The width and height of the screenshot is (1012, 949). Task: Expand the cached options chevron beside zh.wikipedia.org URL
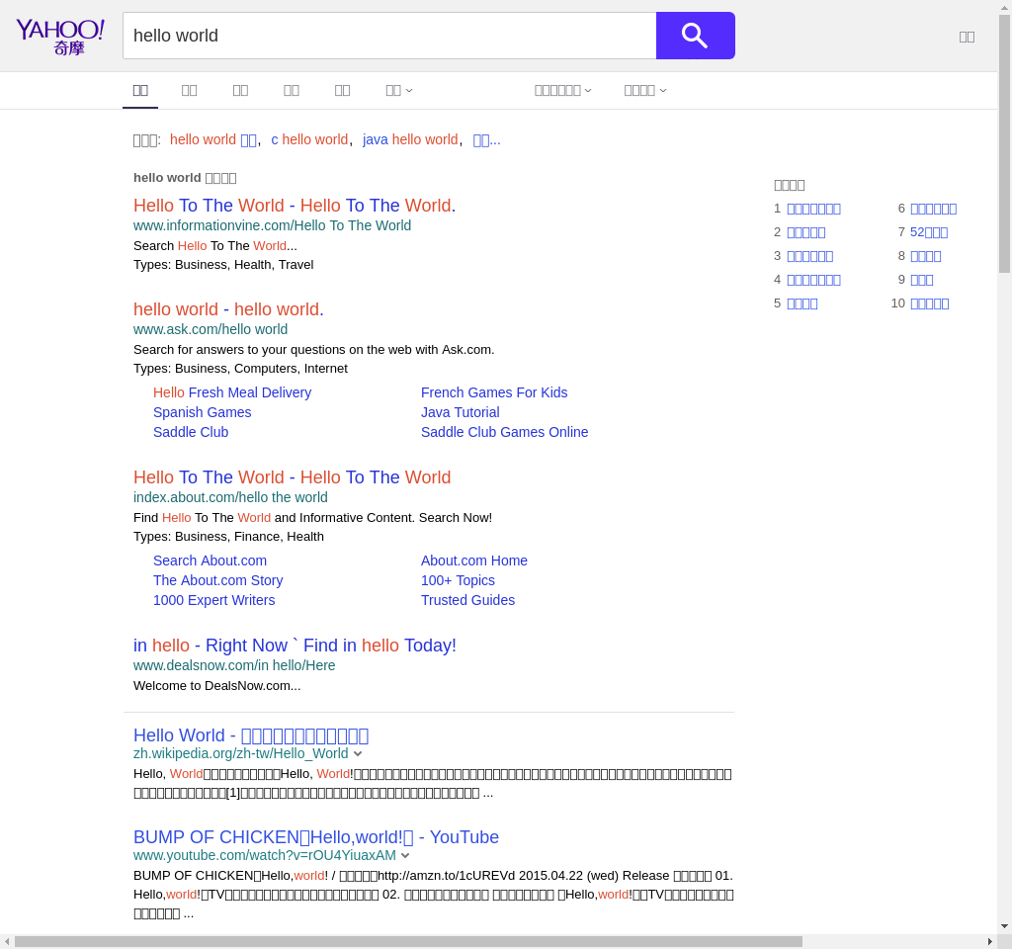coord(358,754)
